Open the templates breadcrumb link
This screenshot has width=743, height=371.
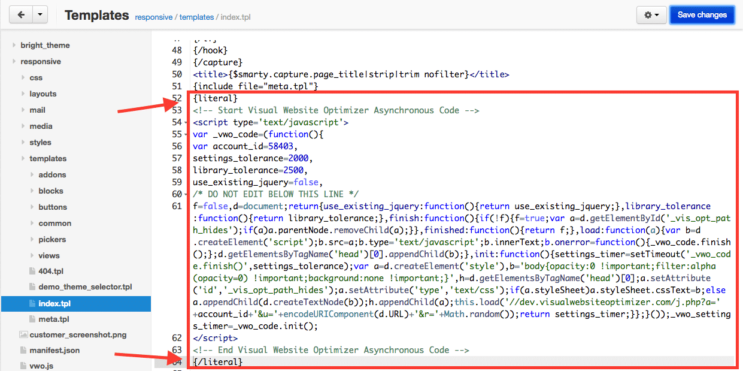coord(198,17)
